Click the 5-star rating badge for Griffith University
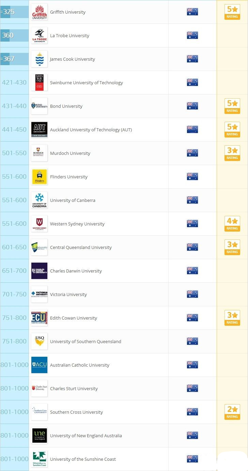Screen dimensions: 248x471 [232, 12]
